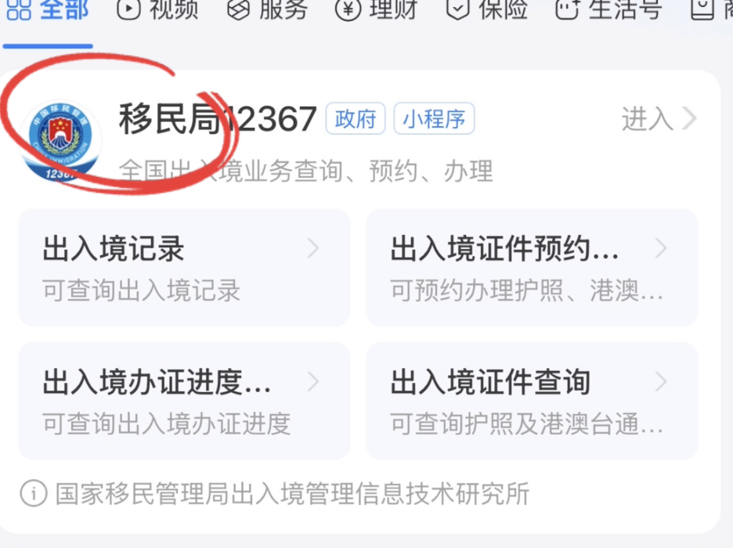The image size is (733, 548).
Task: Select the 全部 grid icon
Action: click(19, 9)
